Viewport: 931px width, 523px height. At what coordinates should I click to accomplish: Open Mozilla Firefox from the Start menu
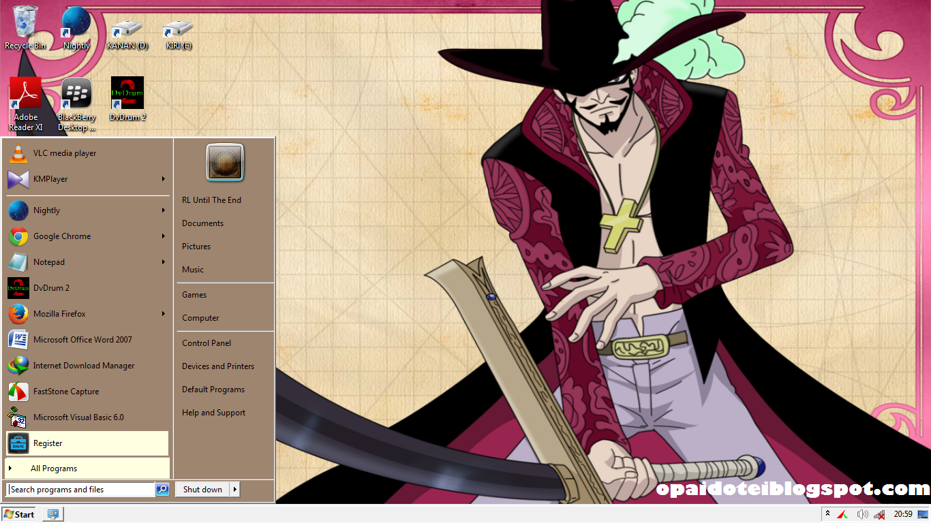pos(87,314)
